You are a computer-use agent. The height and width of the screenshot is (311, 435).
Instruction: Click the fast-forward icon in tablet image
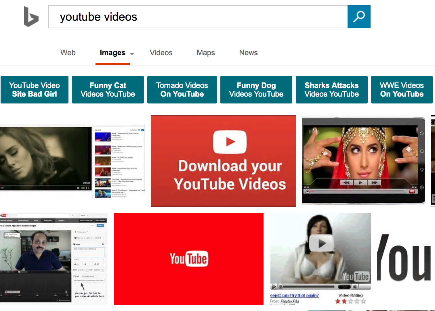coord(374,183)
